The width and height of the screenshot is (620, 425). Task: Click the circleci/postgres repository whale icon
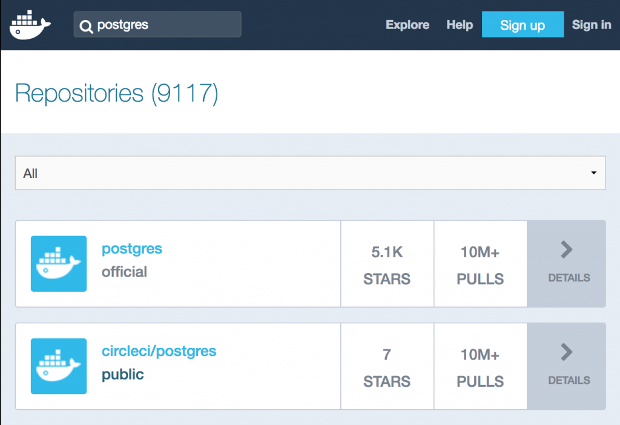[59, 366]
